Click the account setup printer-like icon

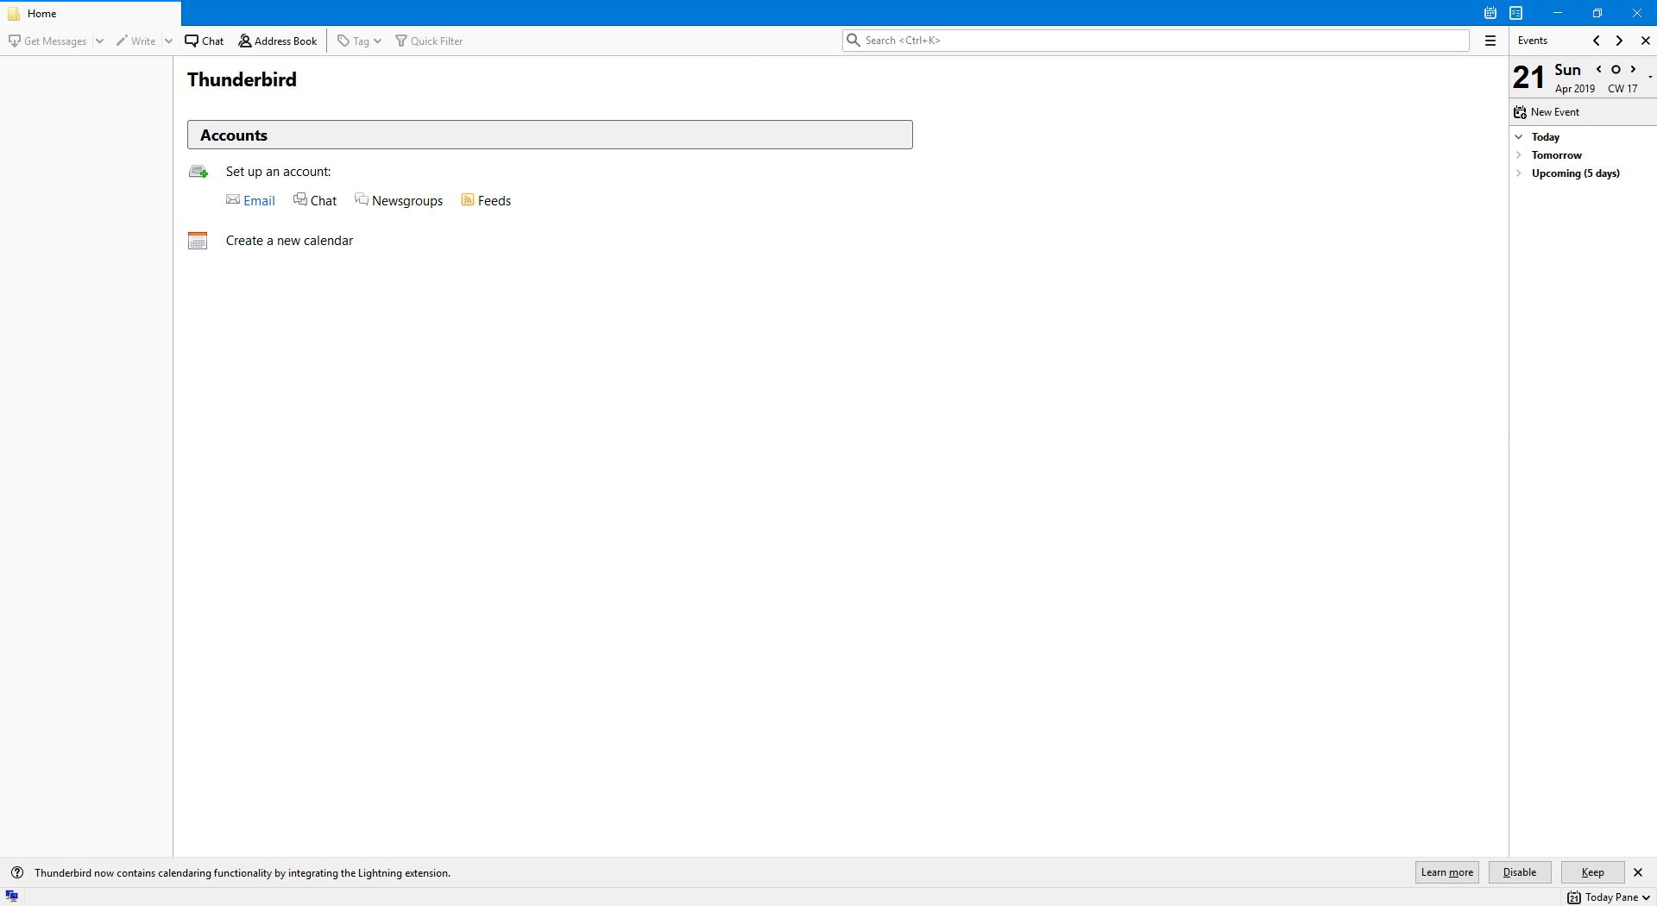(198, 172)
